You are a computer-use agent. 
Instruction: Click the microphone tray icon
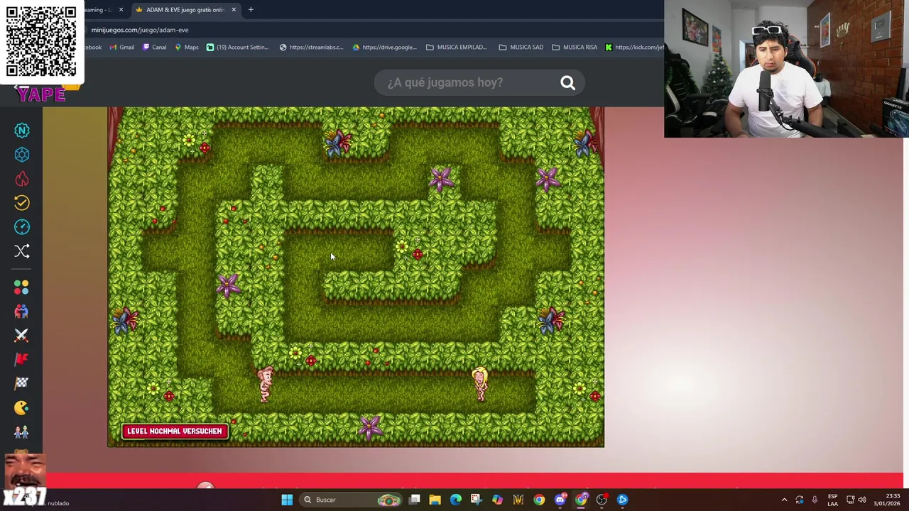pyautogui.click(x=815, y=500)
